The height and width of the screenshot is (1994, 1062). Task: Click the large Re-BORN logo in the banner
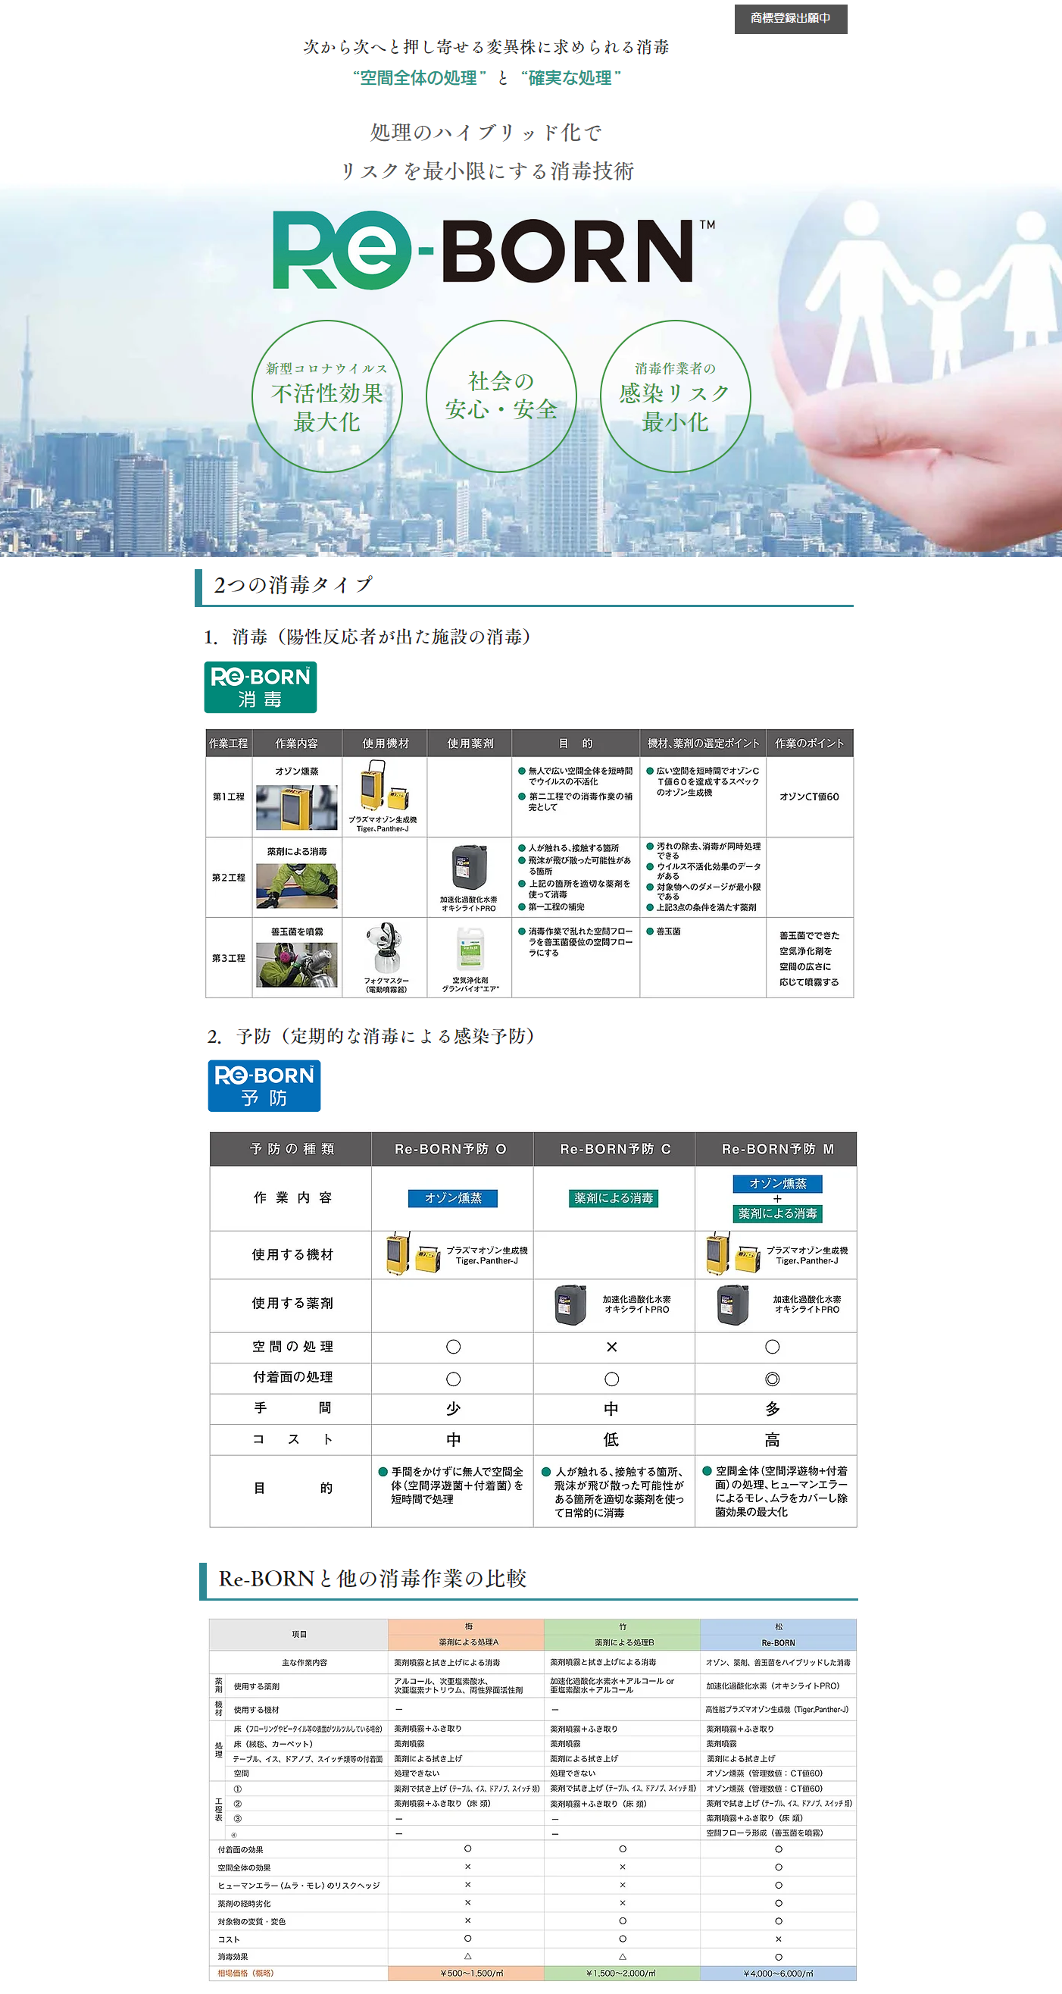click(493, 249)
